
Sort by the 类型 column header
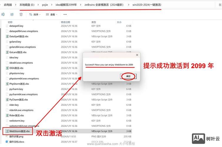coord(94,22)
